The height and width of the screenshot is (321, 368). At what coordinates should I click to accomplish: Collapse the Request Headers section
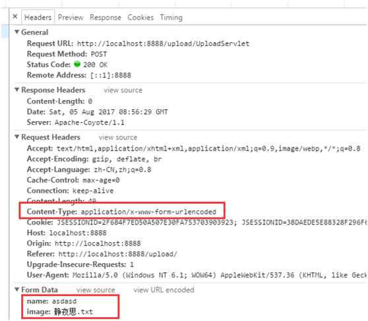(x=17, y=137)
